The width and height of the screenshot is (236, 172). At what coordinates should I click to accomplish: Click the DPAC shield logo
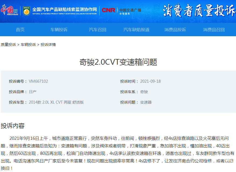pos(26,11)
